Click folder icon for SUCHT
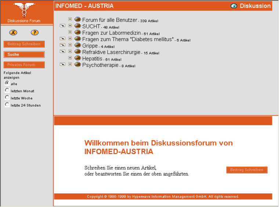279x207 pixels. coord(77,26)
